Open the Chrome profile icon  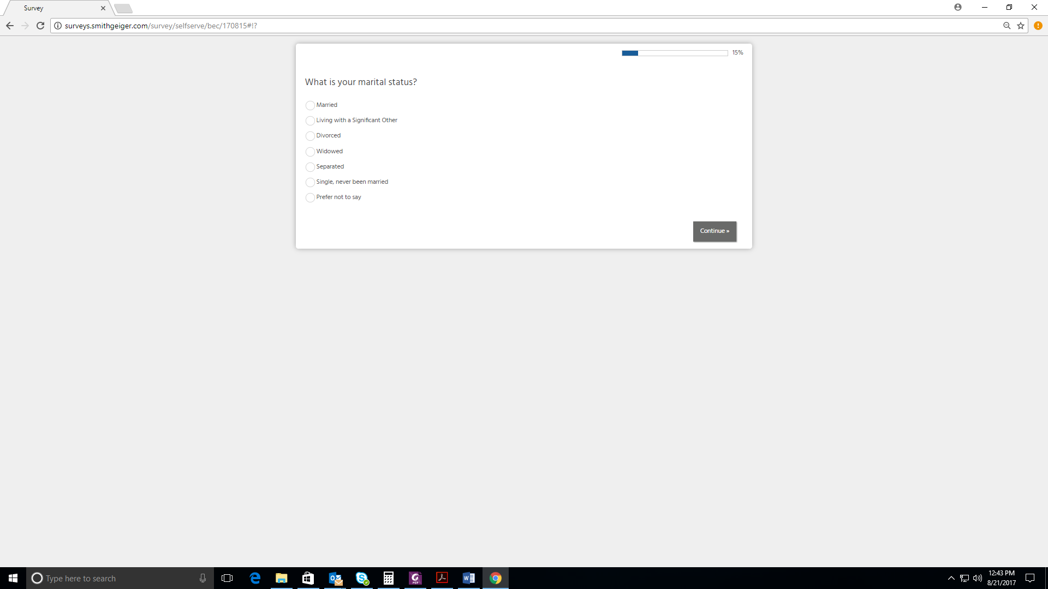958,7
